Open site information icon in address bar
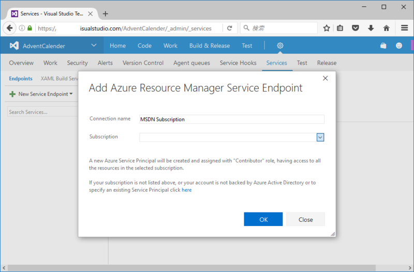The height and width of the screenshot is (272, 414). point(22,28)
